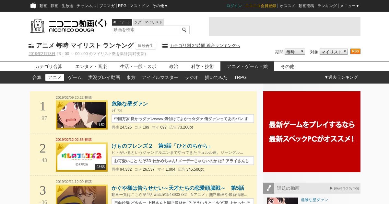Click the 生放送 top link

[x=67, y=6]
